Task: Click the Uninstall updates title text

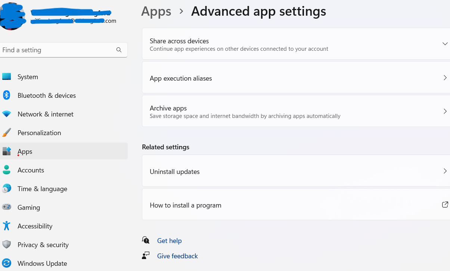Action: coord(175,172)
